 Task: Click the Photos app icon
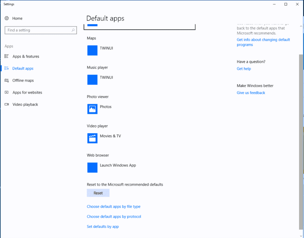92,109
